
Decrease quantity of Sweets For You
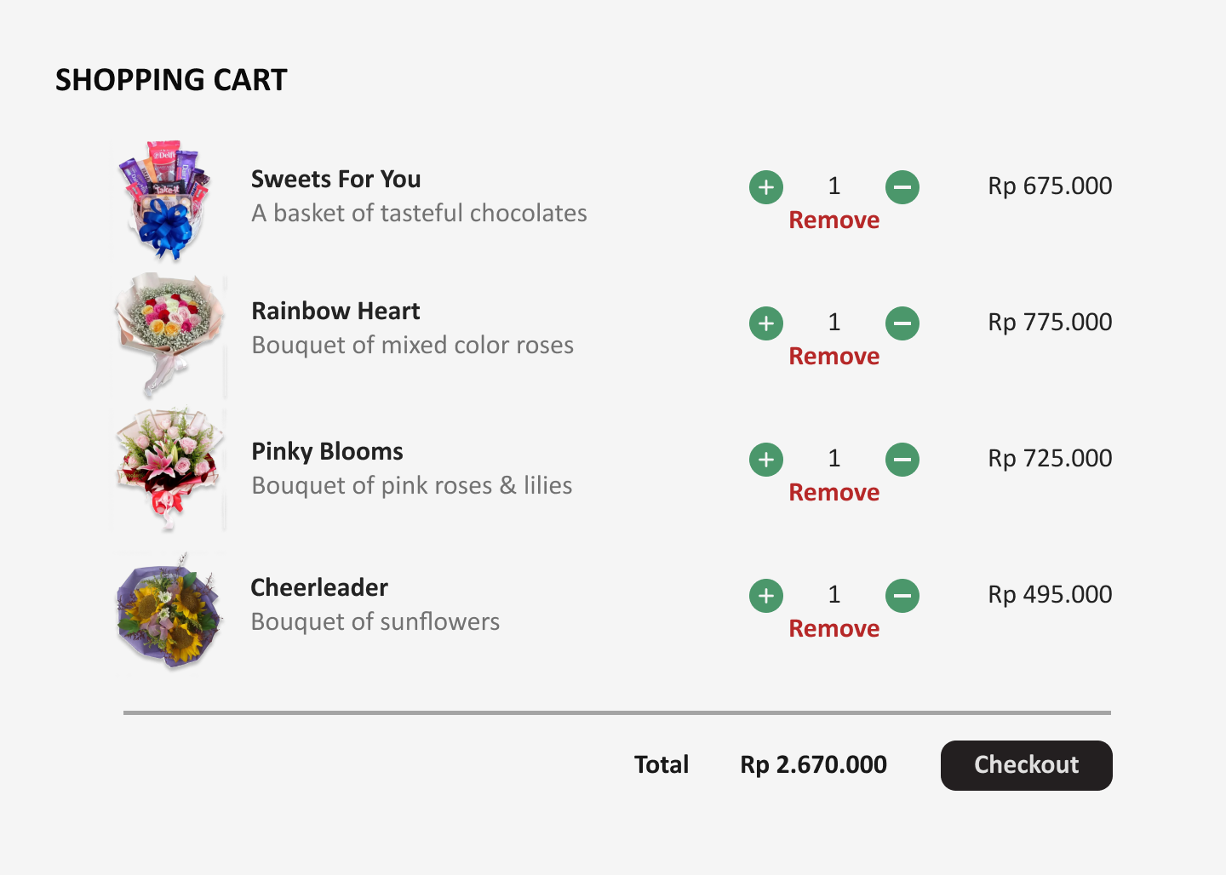pyautogui.click(x=902, y=187)
